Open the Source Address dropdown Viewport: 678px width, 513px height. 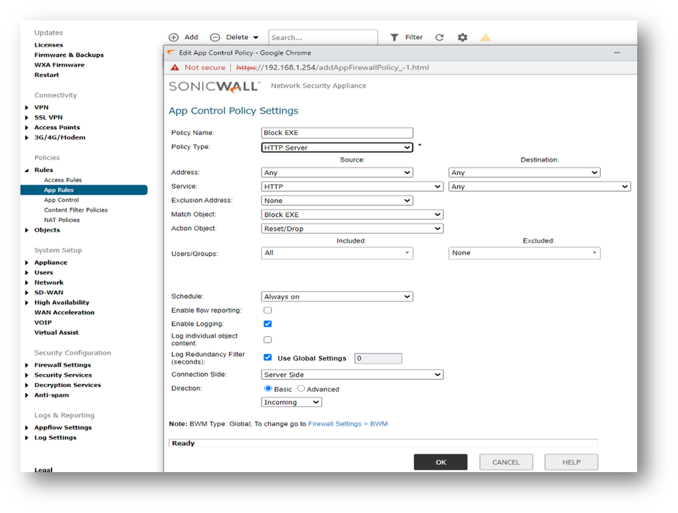[337, 173]
